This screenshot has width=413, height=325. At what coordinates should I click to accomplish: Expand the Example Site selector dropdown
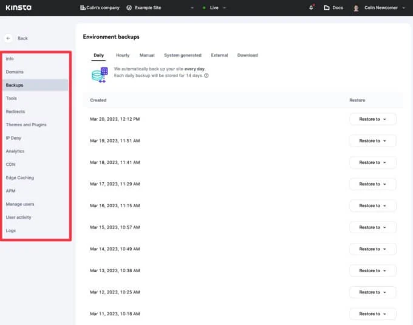[x=192, y=8]
